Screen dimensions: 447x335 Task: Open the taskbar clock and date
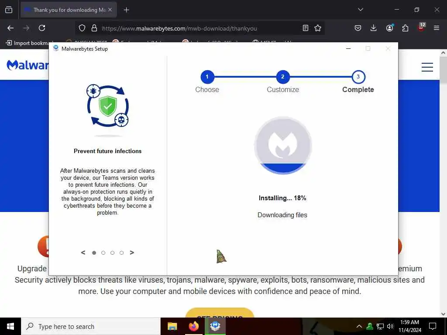click(x=409, y=326)
